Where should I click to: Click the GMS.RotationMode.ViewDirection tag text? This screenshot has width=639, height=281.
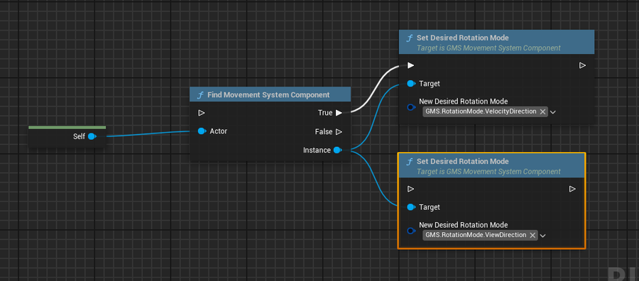pyautogui.click(x=476, y=236)
